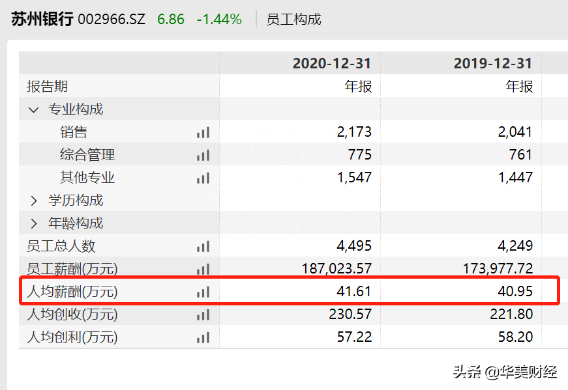The width and height of the screenshot is (568, 390).
Task: Open the chart icon for 员工总人数
Action: (203, 247)
